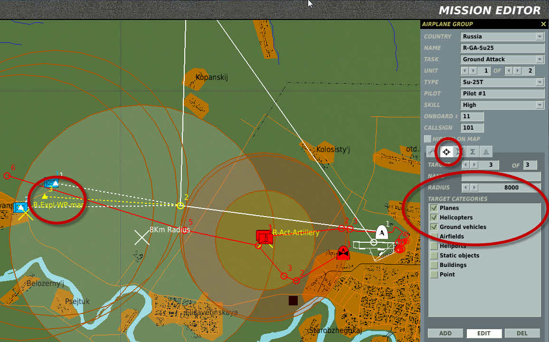This screenshot has height=342, width=549.
Task: Select the white airfield aircraft icon
Action: click(382, 232)
